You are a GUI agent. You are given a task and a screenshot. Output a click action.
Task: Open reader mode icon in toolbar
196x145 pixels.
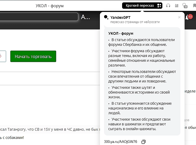pyautogui.click(x=177, y=6)
